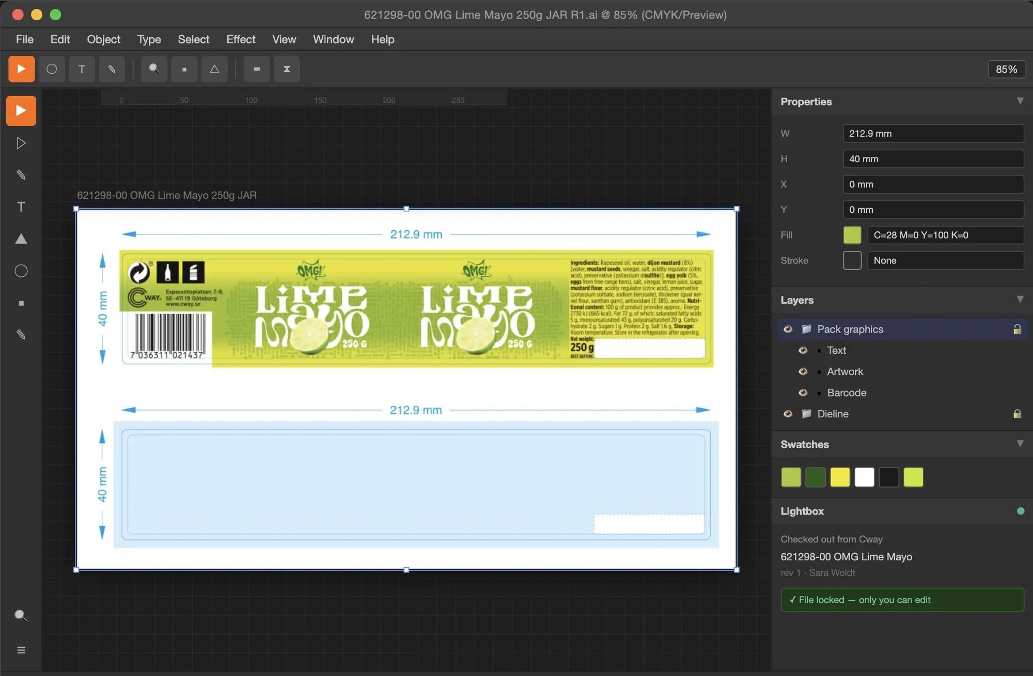Hide the Text sublayer via eye icon

(x=803, y=351)
